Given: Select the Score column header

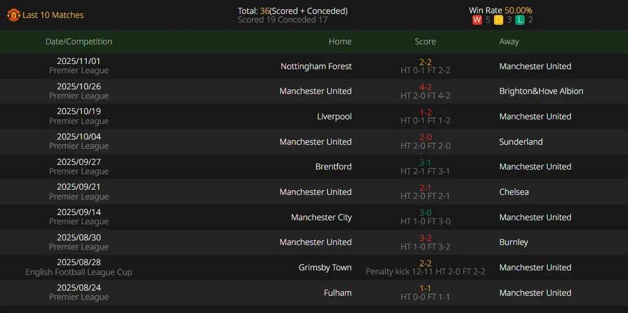Looking at the screenshot, I should (x=425, y=42).
